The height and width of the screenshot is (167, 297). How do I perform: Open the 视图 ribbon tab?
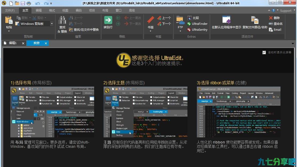(x=65, y=10)
